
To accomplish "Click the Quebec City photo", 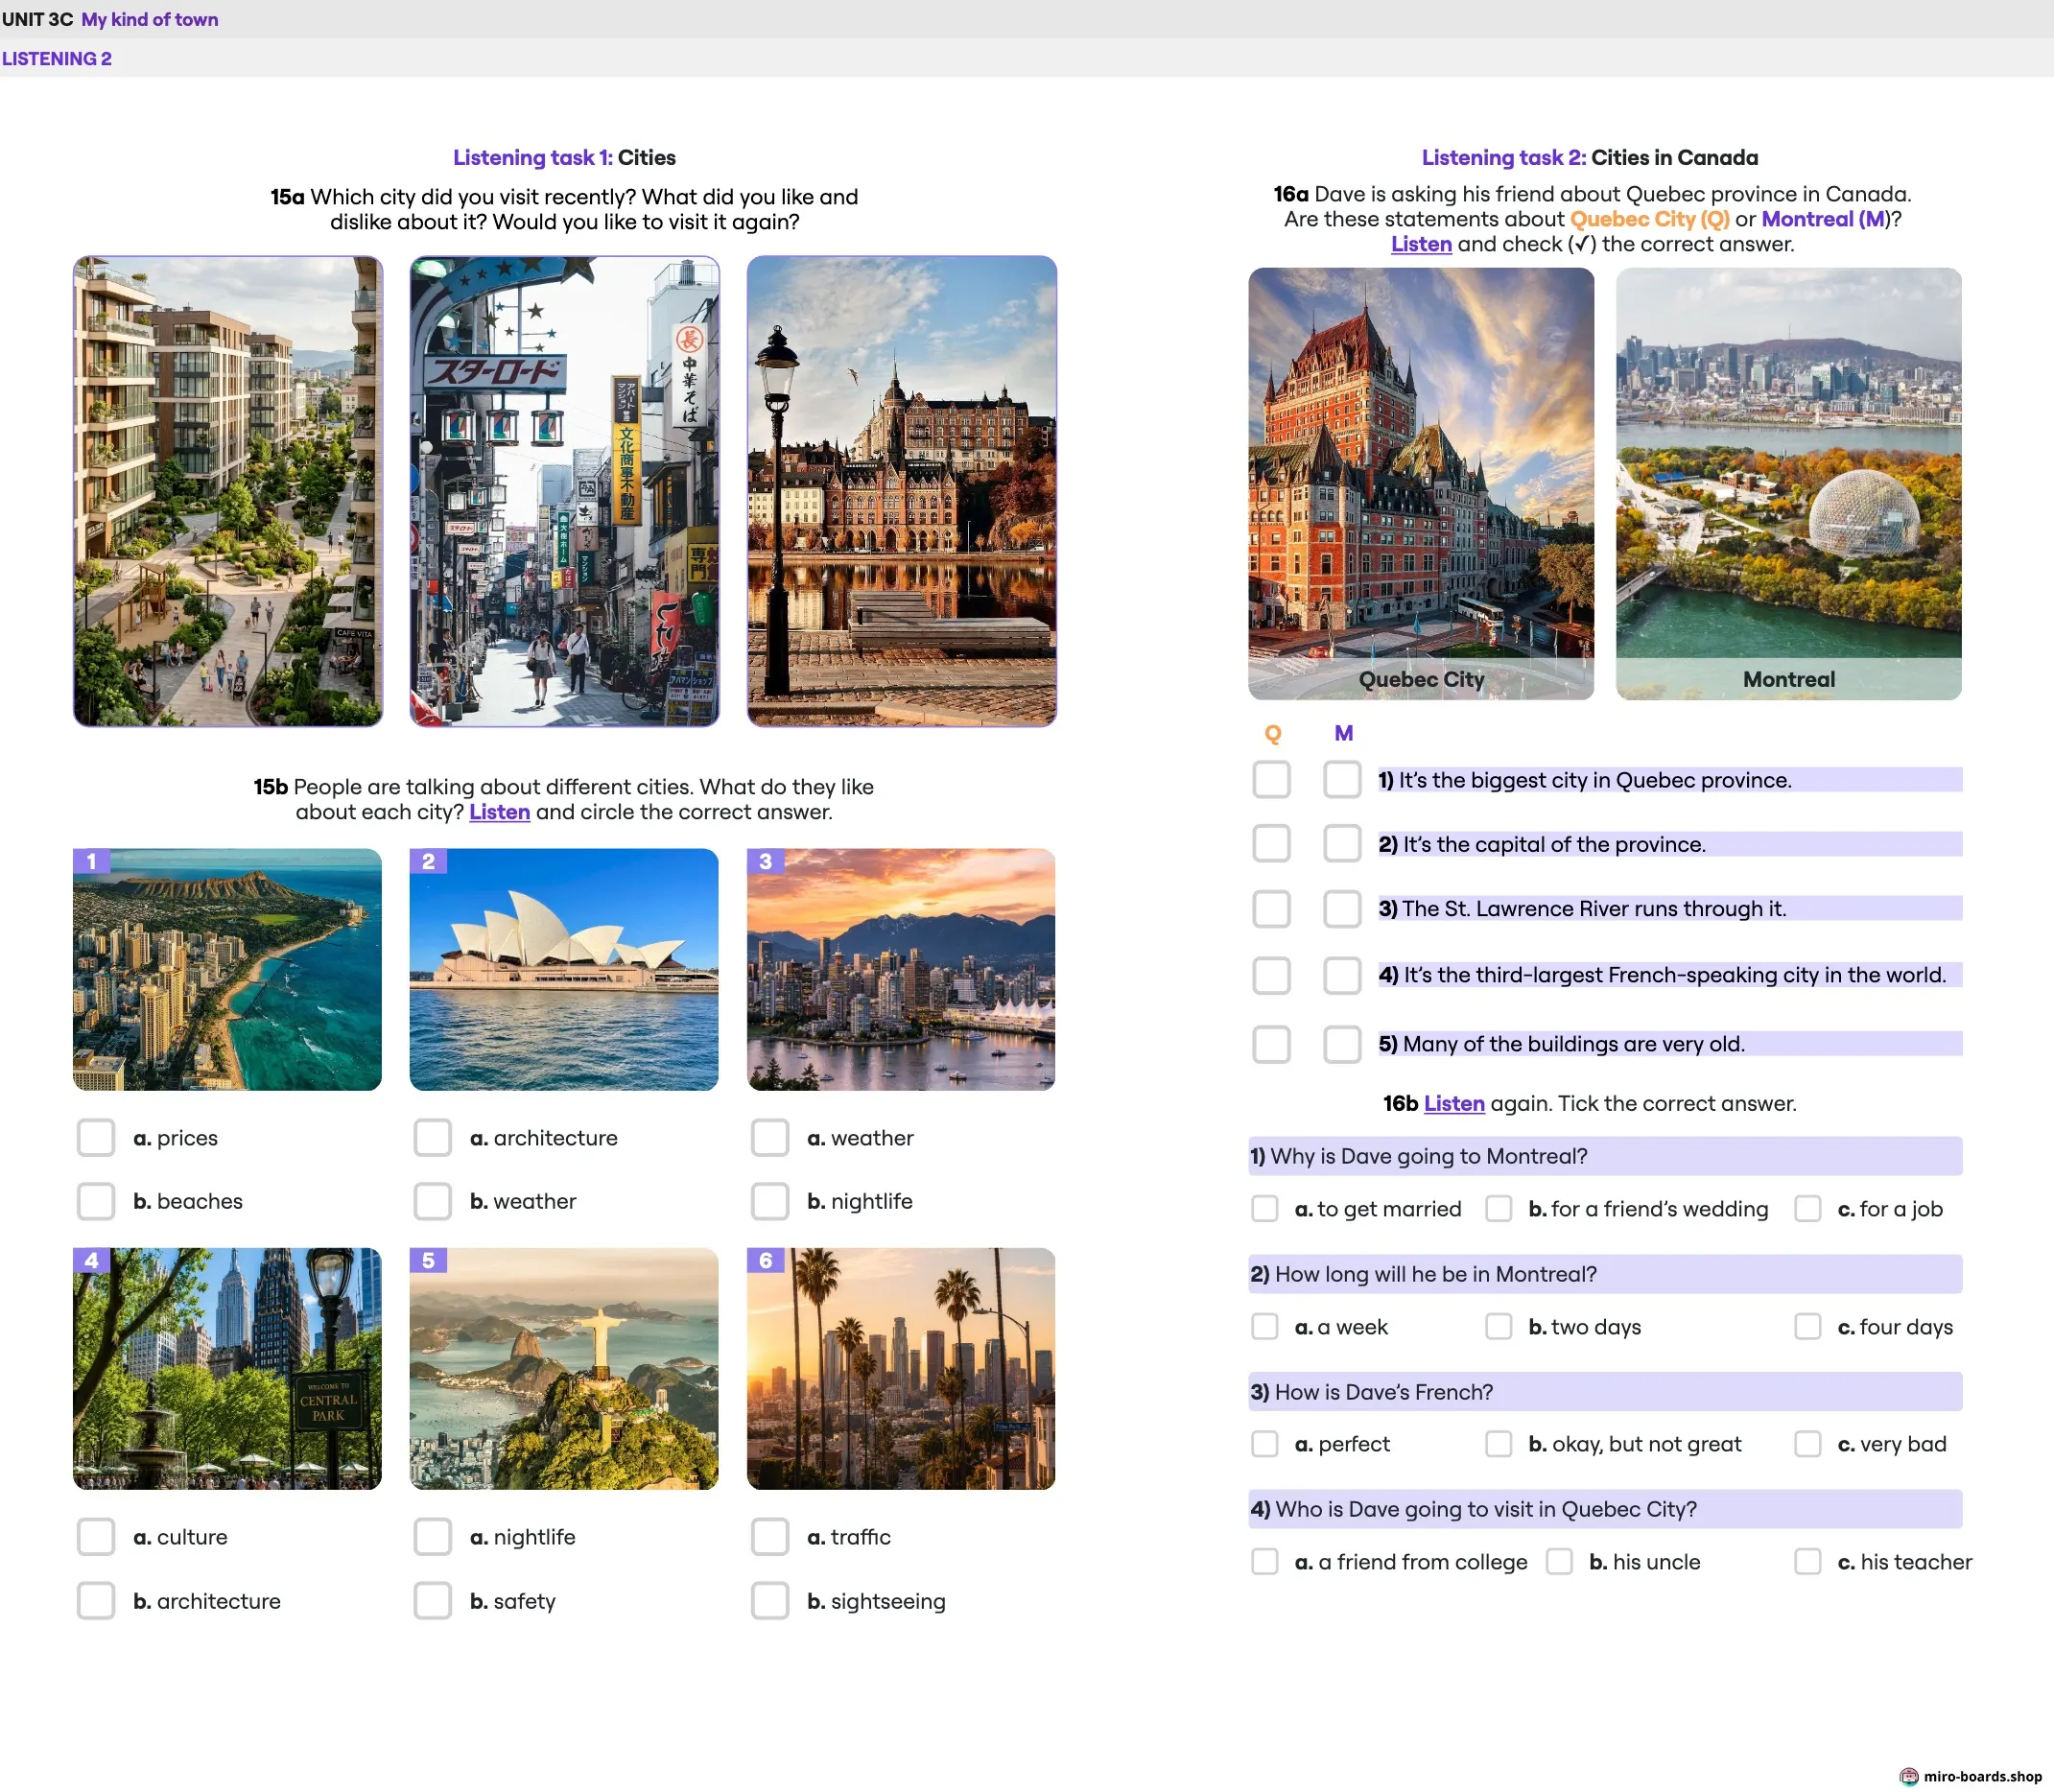I will tap(1421, 483).
